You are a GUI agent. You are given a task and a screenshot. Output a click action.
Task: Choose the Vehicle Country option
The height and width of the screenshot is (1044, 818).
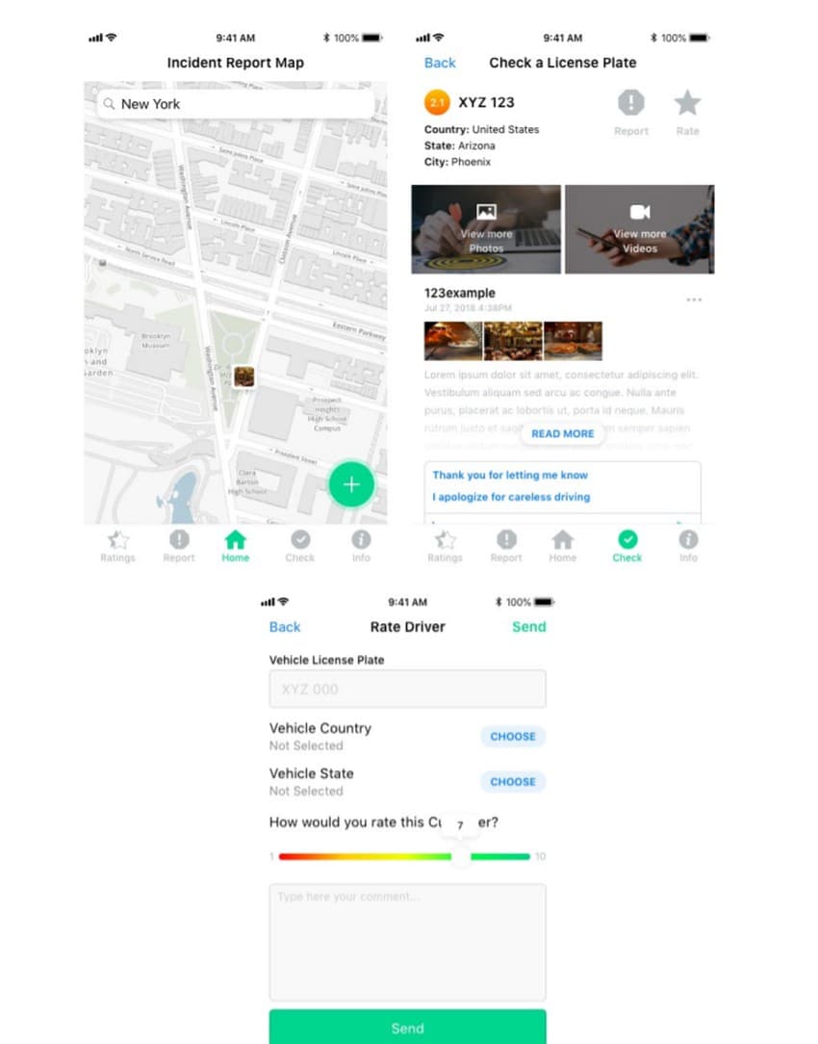click(x=512, y=737)
